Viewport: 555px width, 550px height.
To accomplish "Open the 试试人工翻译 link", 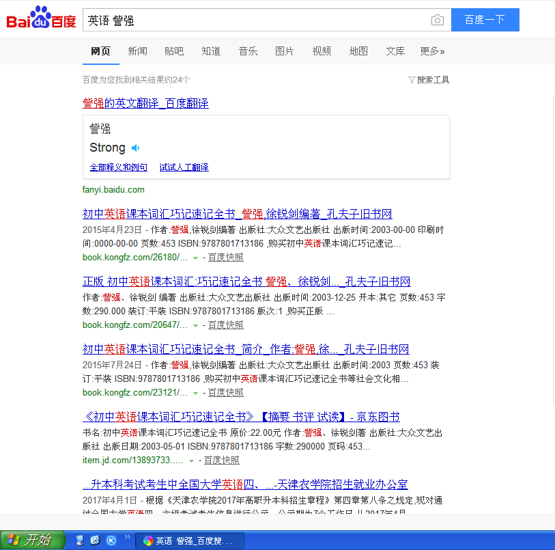I will [x=184, y=167].
